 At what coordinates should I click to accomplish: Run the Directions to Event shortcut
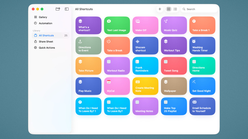[88, 46]
